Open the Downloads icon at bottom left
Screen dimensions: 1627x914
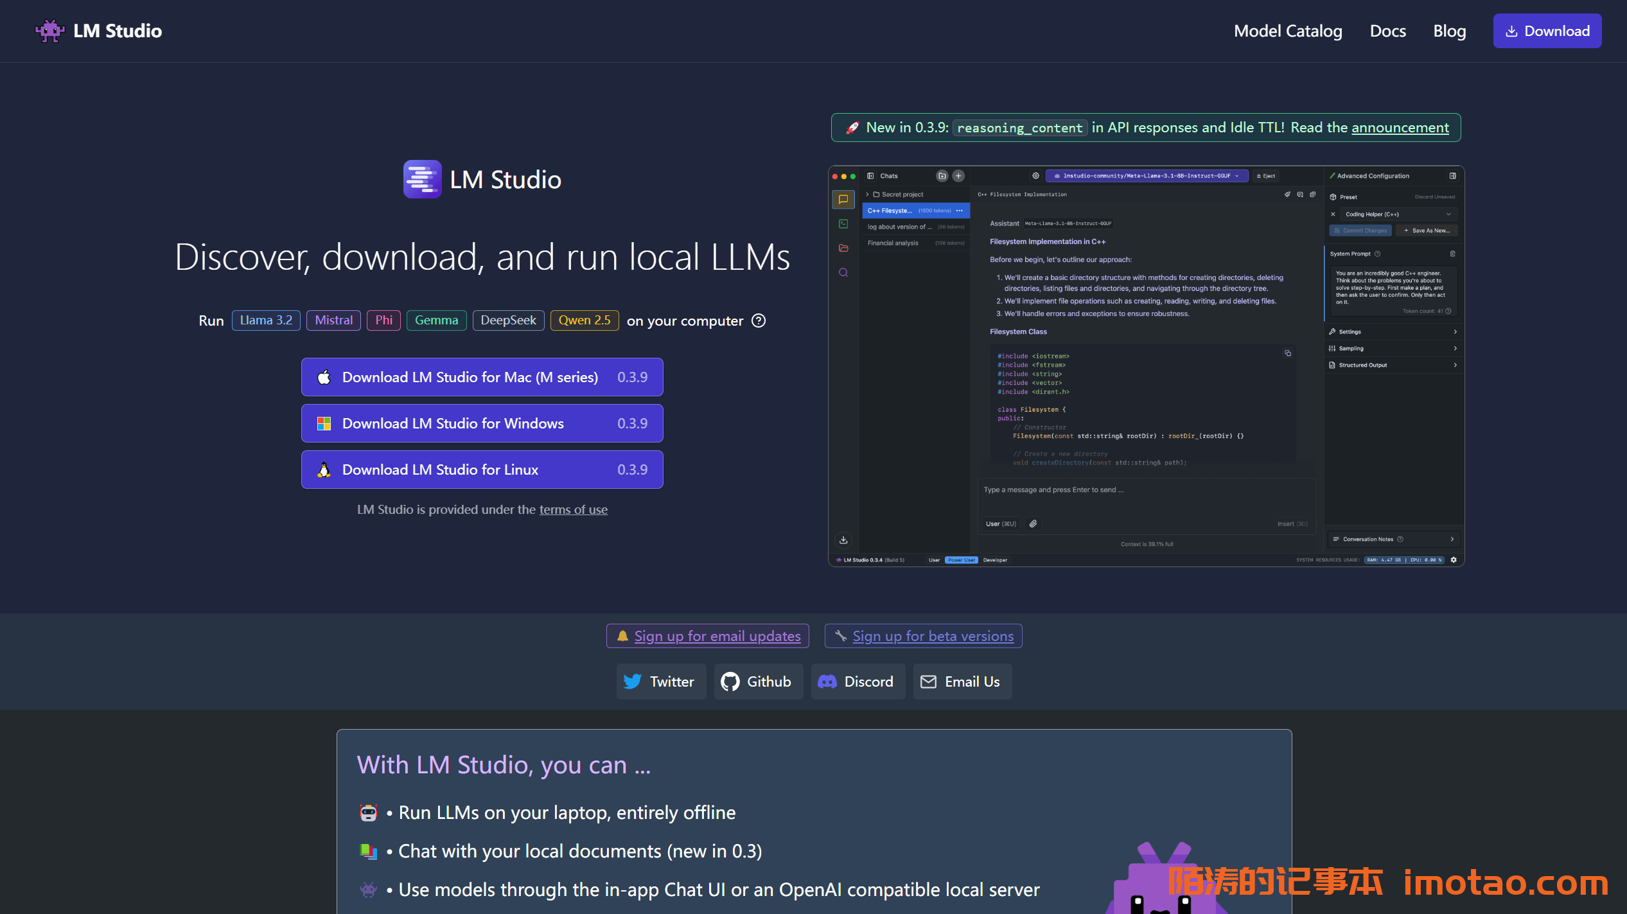(x=843, y=540)
